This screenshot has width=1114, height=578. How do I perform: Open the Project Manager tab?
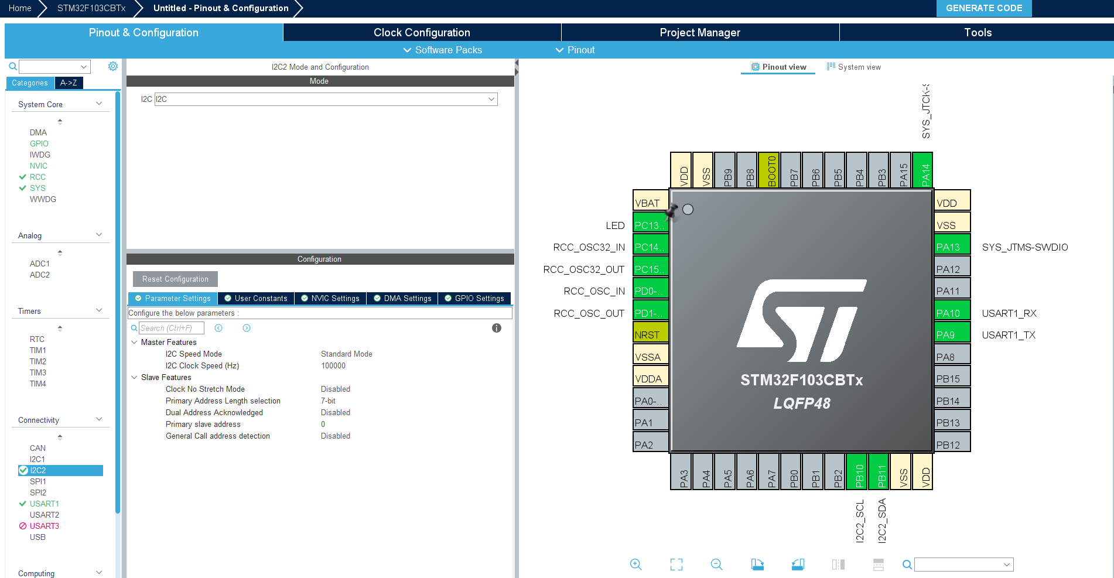coord(700,32)
